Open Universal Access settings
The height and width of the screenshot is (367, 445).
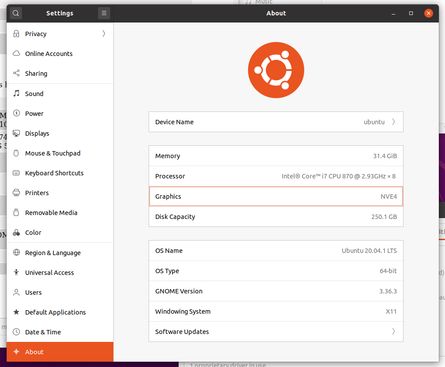[x=60, y=273]
